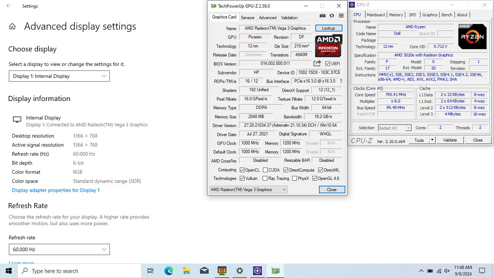The image size is (494, 278).
Task: Click the GPU name field in GPU-Z
Action: click(x=275, y=28)
